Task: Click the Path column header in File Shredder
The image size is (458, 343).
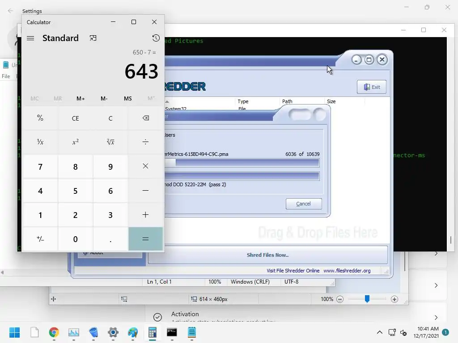Action: tap(302, 101)
